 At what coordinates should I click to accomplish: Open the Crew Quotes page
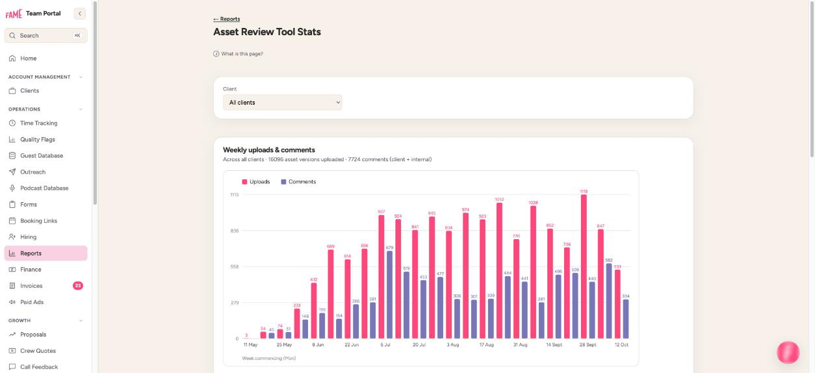point(45,351)
